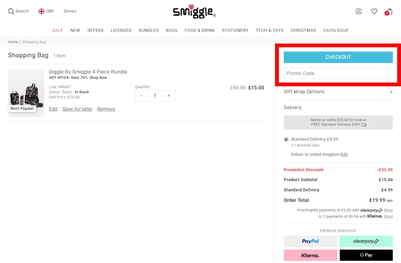
Task: Click More next to clearpay
Action: 388,210
